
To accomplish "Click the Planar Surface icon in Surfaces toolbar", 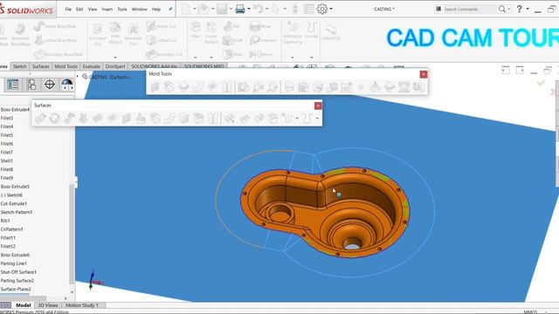I will (126, 118).
